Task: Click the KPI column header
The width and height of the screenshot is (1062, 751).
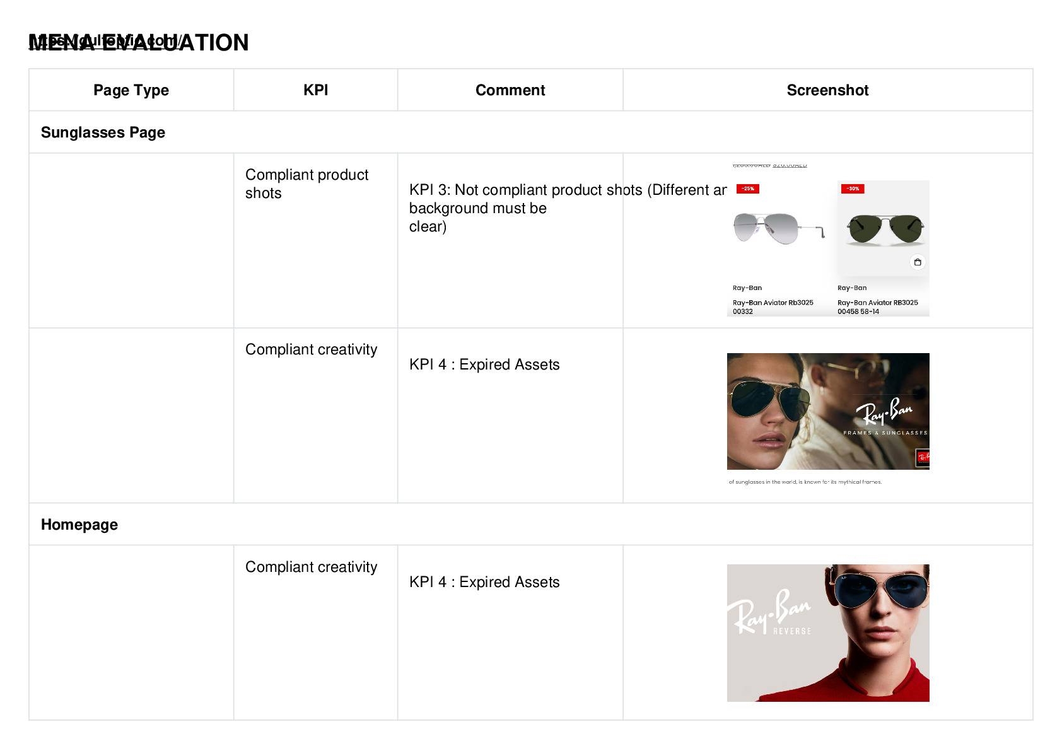Action: point(316,90)
